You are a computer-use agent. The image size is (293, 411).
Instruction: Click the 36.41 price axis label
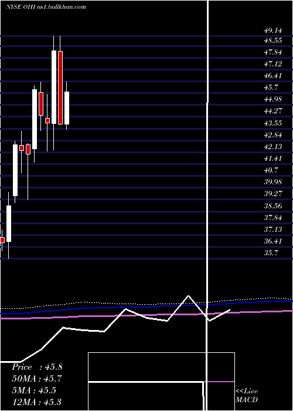tap(273, 241)
